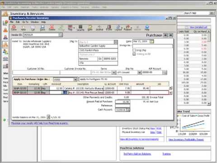
Task: Click inventory list scrollbar down arrow
Action: point(209,104)
